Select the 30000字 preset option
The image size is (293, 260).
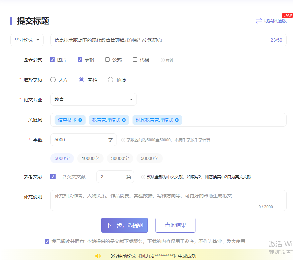[x=120, y=158]
